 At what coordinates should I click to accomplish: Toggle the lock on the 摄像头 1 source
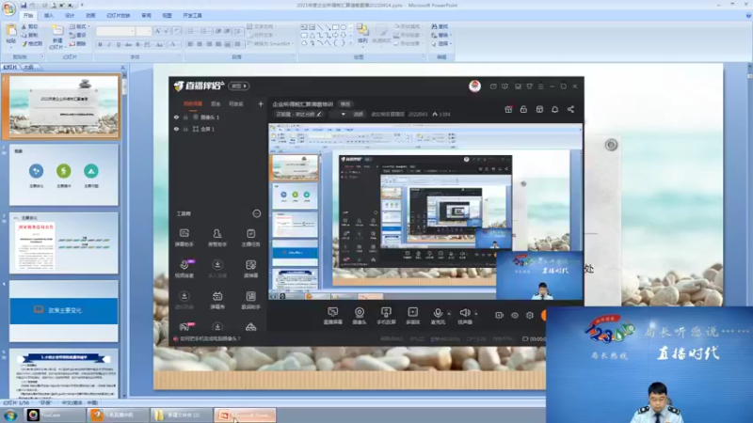(185, 117)
